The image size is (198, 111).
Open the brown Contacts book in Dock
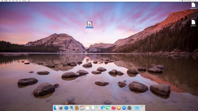tap(77, 108)
